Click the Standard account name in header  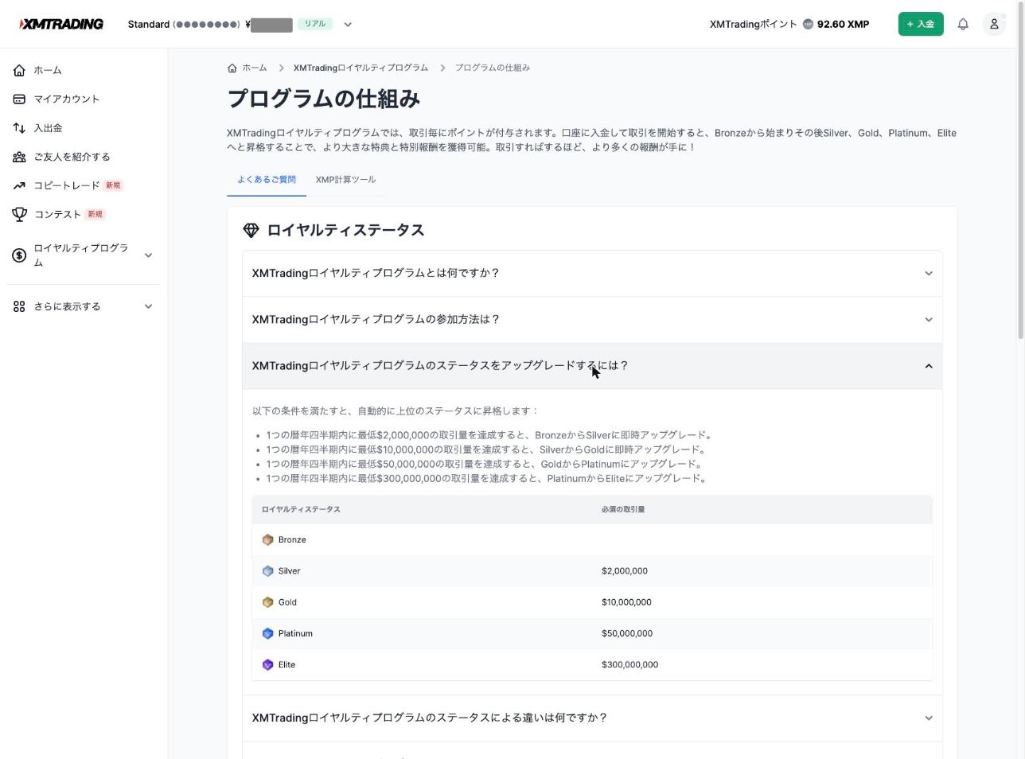pyautogui.click(x=148, y=24)
